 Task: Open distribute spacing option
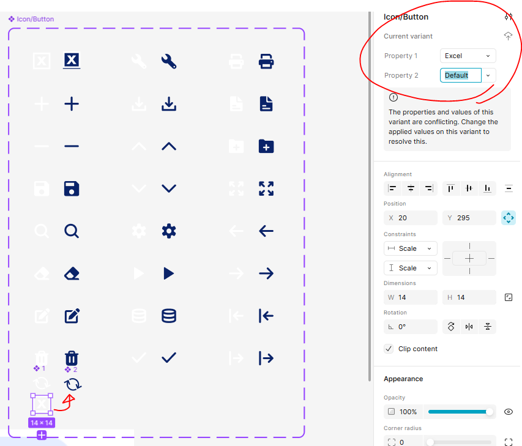[509, 188]
